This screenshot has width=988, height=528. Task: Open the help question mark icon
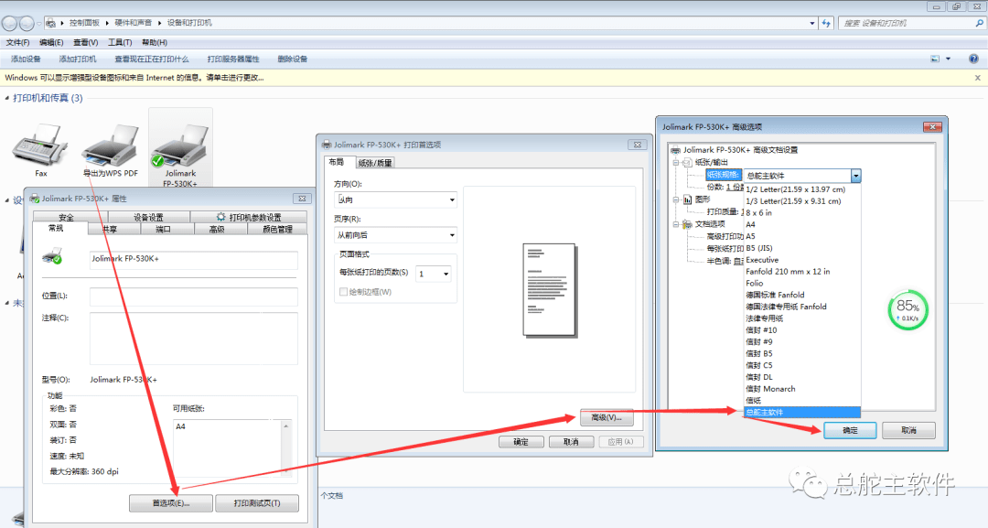(x=973, y=59)
